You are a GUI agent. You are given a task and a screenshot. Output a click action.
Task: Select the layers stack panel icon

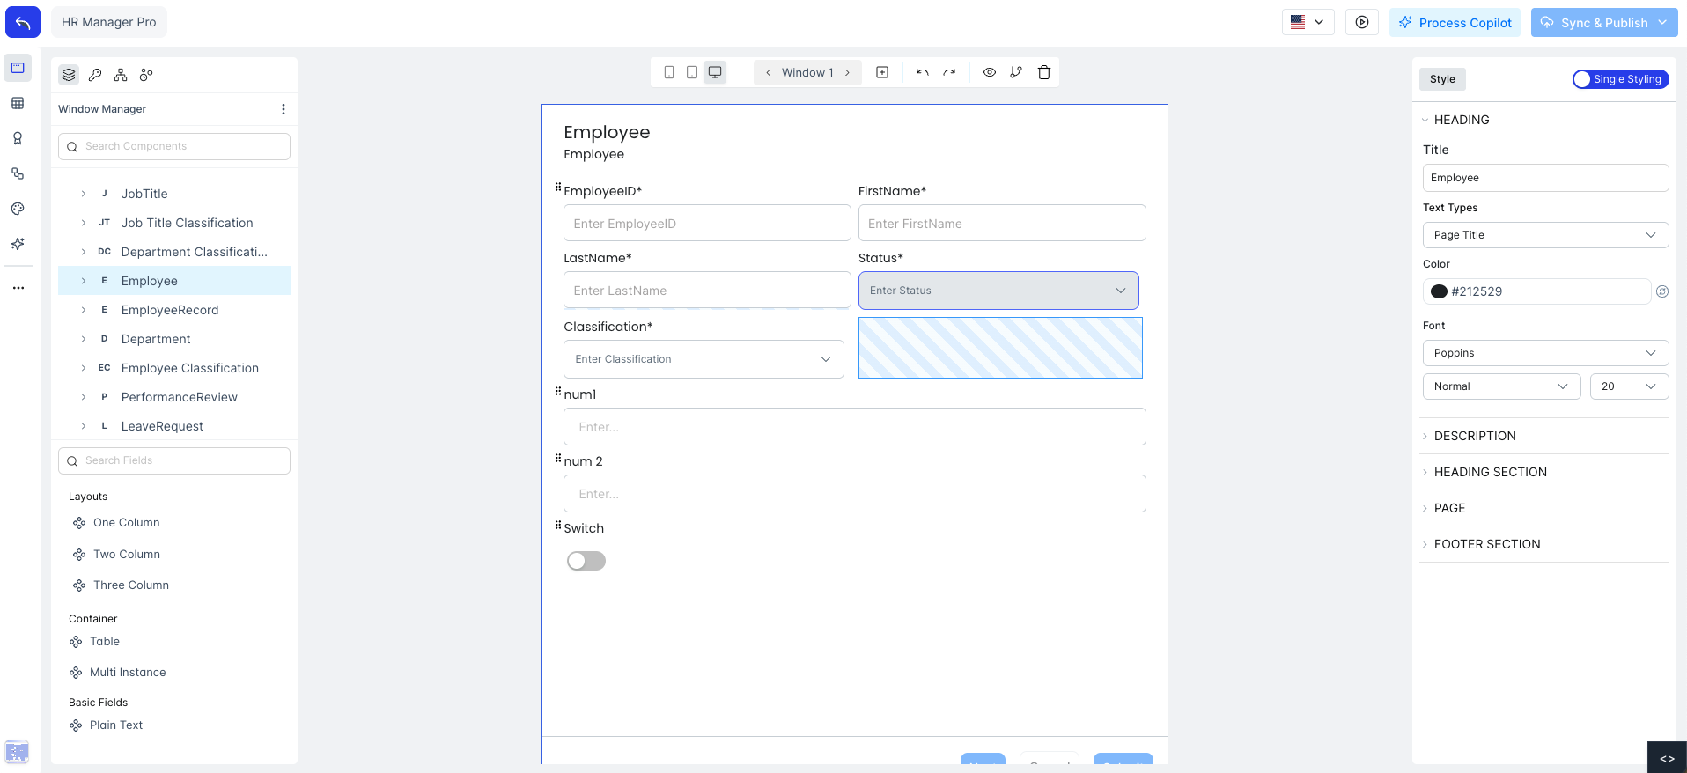tap(69, 75)
